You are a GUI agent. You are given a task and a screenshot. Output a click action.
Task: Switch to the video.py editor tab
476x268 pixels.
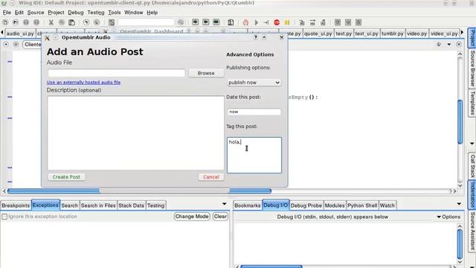(416, 33)
